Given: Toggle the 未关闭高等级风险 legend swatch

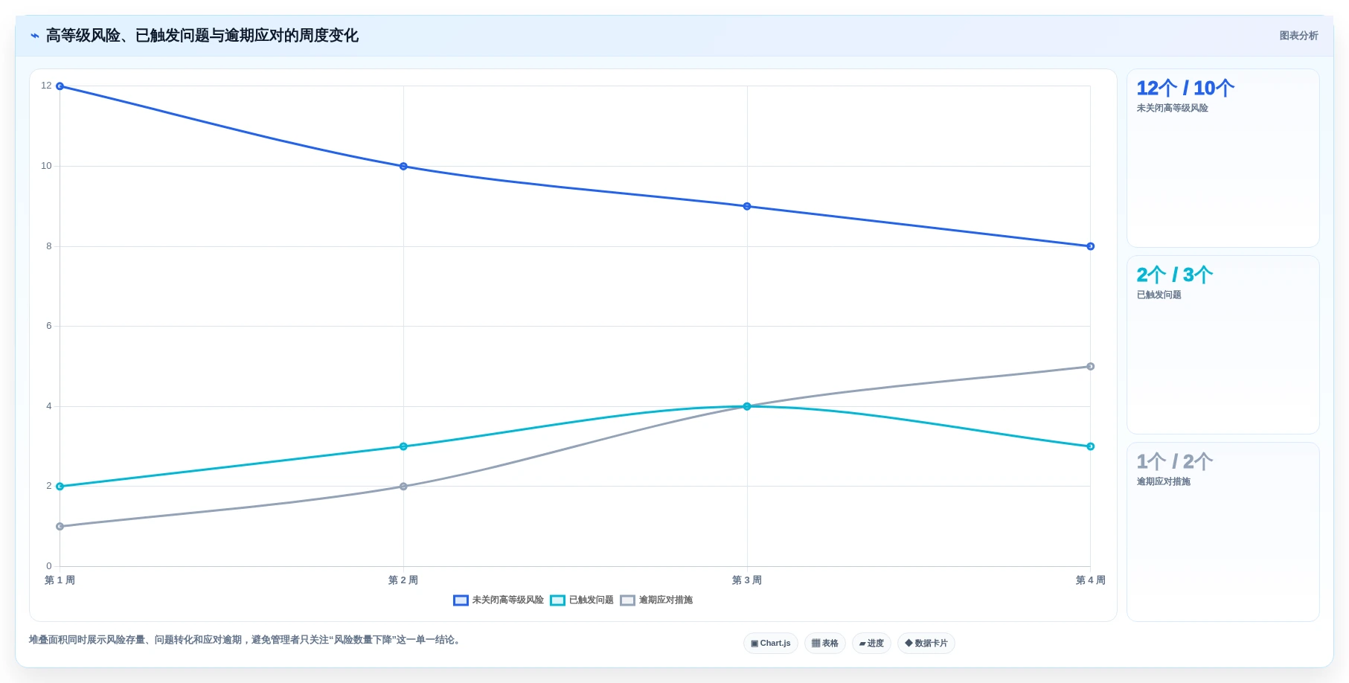Looking at the screenshot, I should pyautogui.click(x=461, y=600).
